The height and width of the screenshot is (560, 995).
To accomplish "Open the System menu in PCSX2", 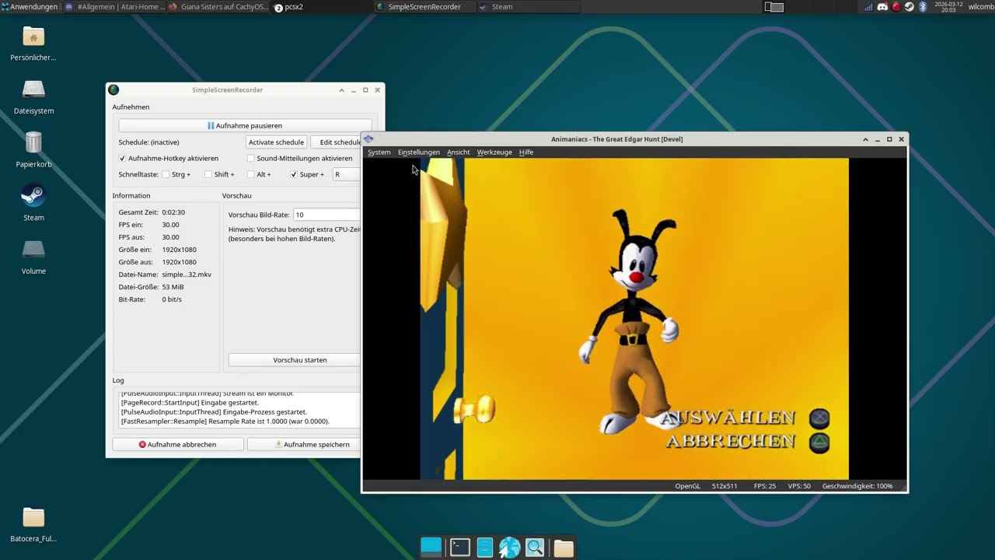I will (379, 152).
